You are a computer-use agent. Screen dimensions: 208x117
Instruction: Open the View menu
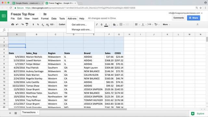27,19
